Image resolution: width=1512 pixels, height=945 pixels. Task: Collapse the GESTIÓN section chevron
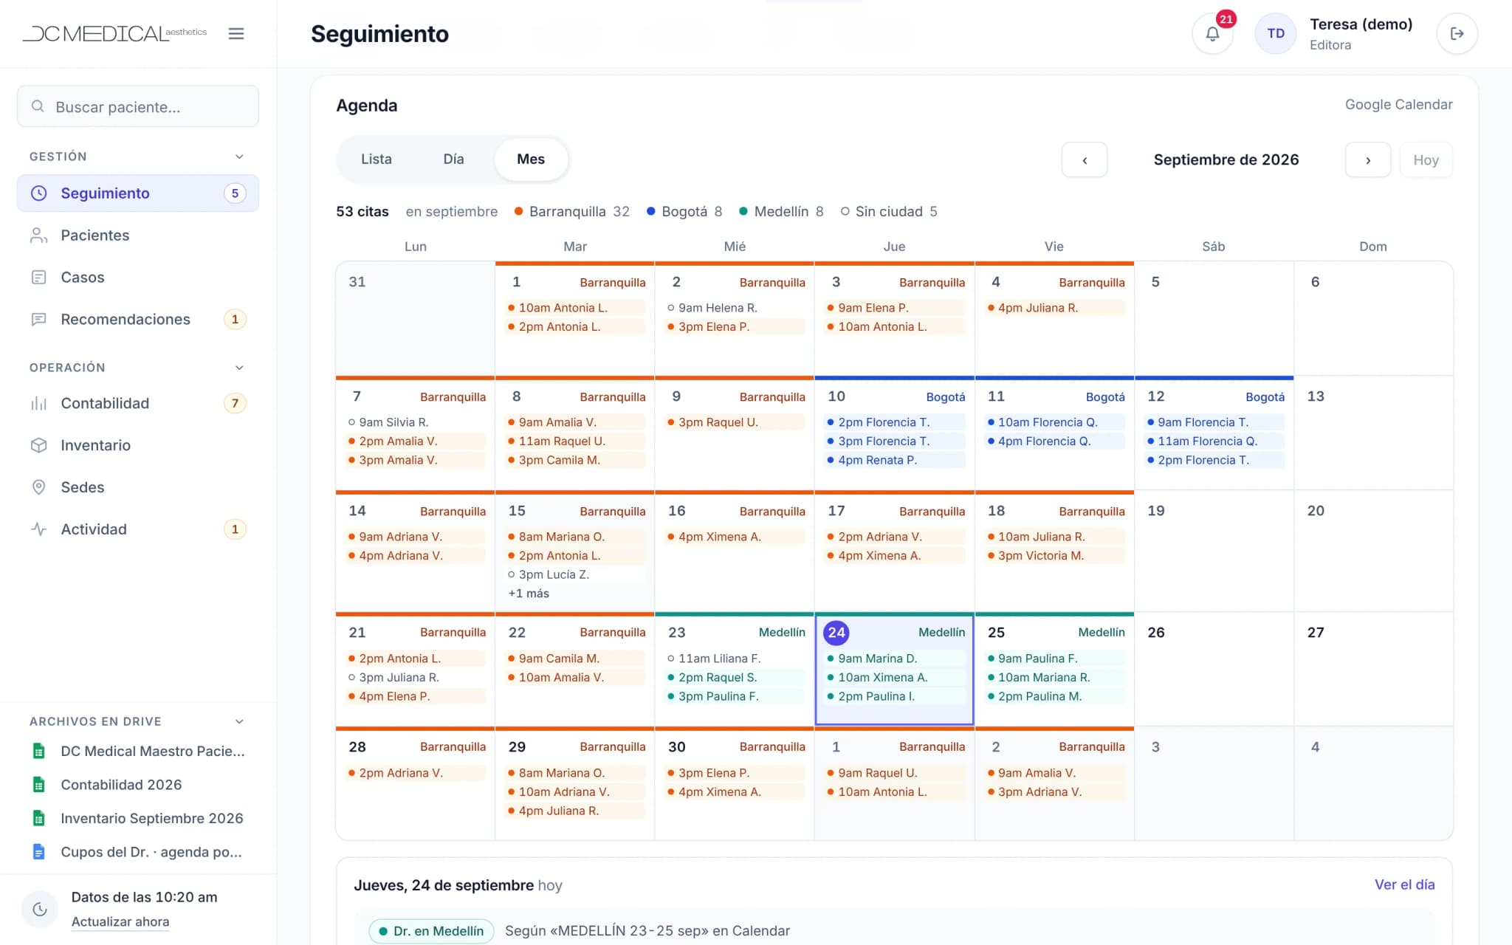239,157
